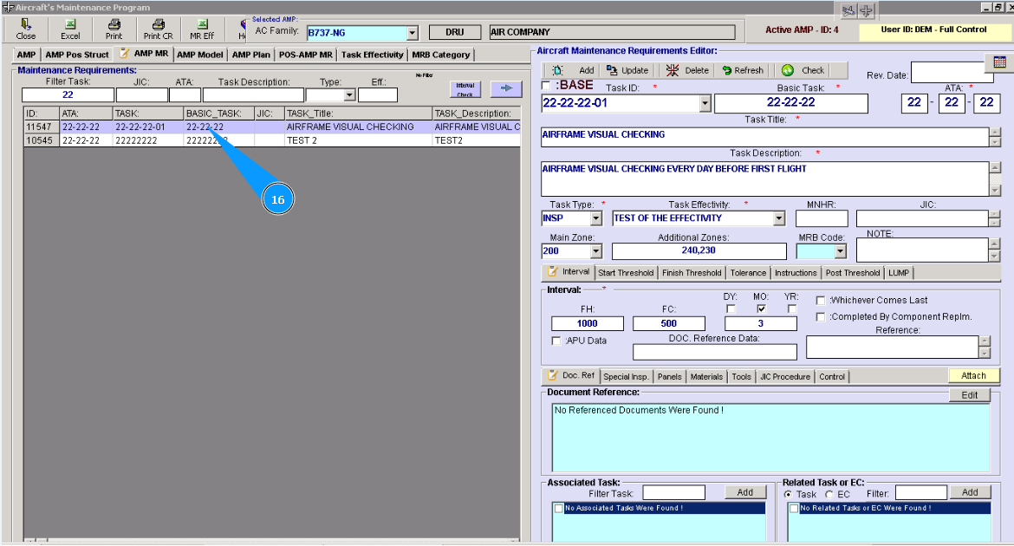1014x546 pixels.
Task: Enable the APU Data checkbox
Action: click(556, 341)
